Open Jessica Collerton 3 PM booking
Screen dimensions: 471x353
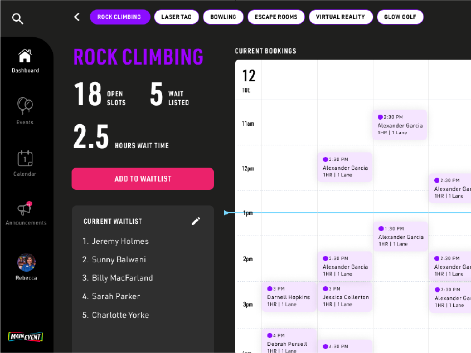345,297
